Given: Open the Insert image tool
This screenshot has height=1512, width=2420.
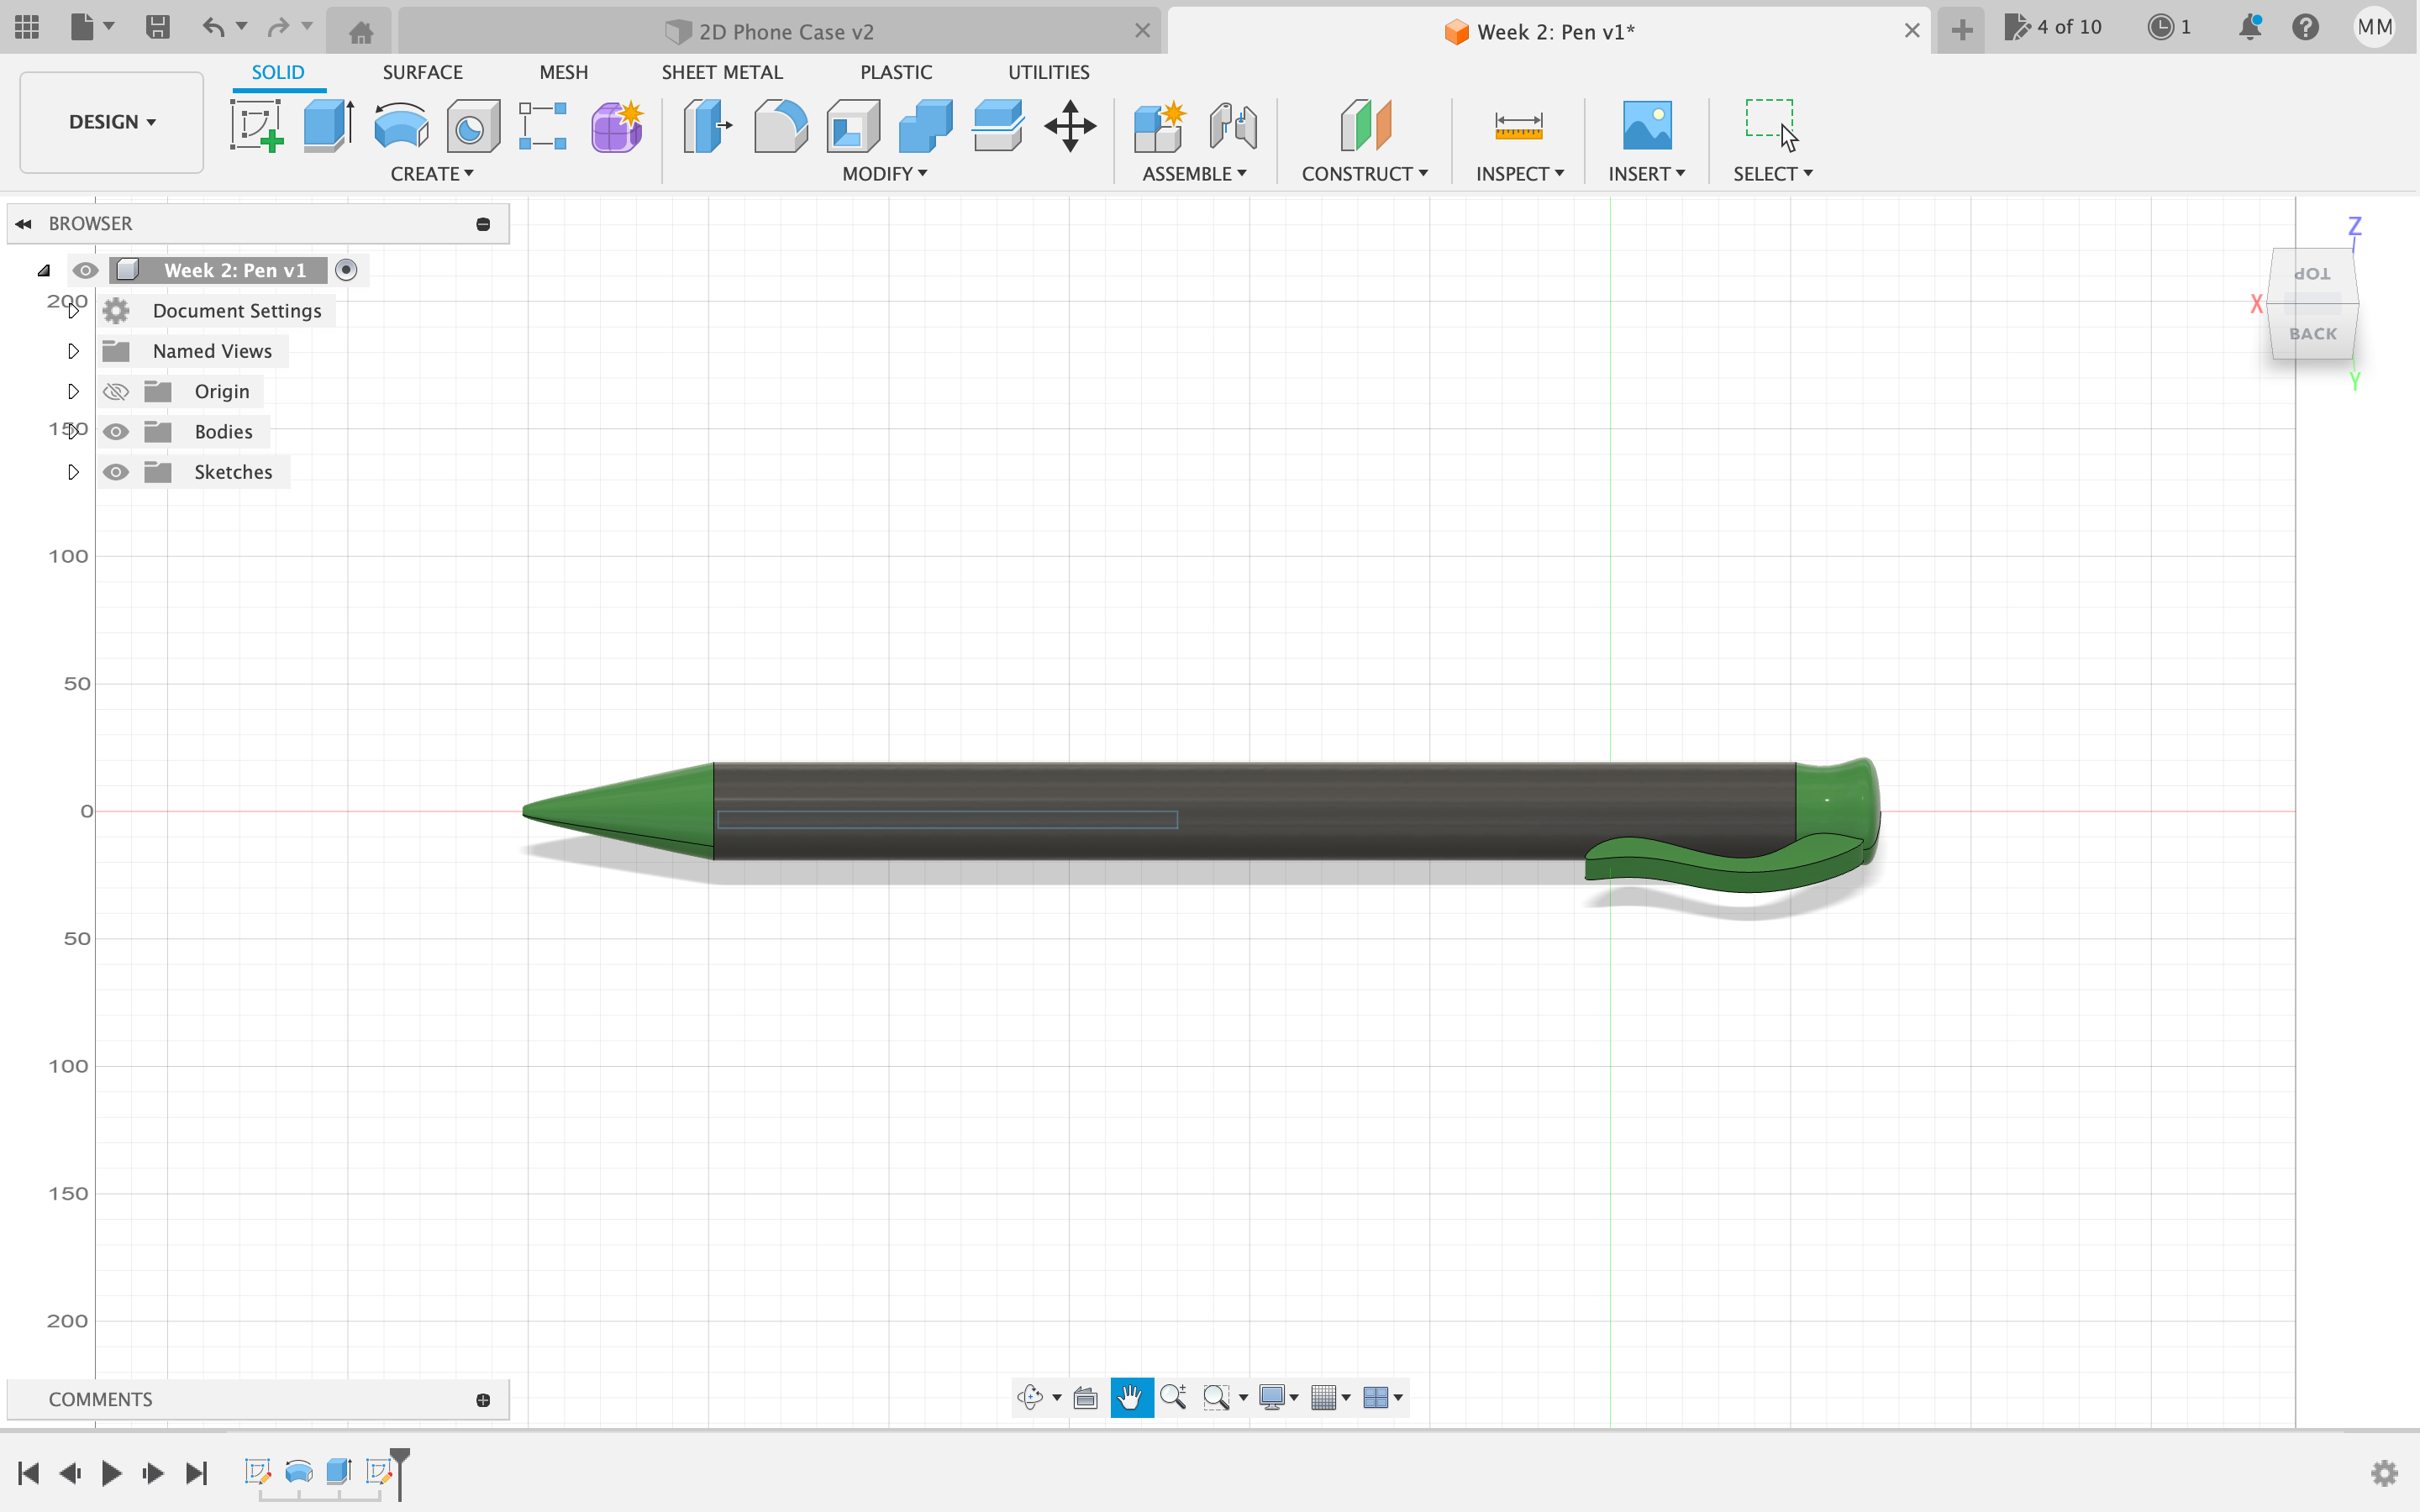Looking at the screenshot, I should 1646,126.
